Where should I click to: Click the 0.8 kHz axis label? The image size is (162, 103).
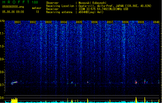coord(2,72)
